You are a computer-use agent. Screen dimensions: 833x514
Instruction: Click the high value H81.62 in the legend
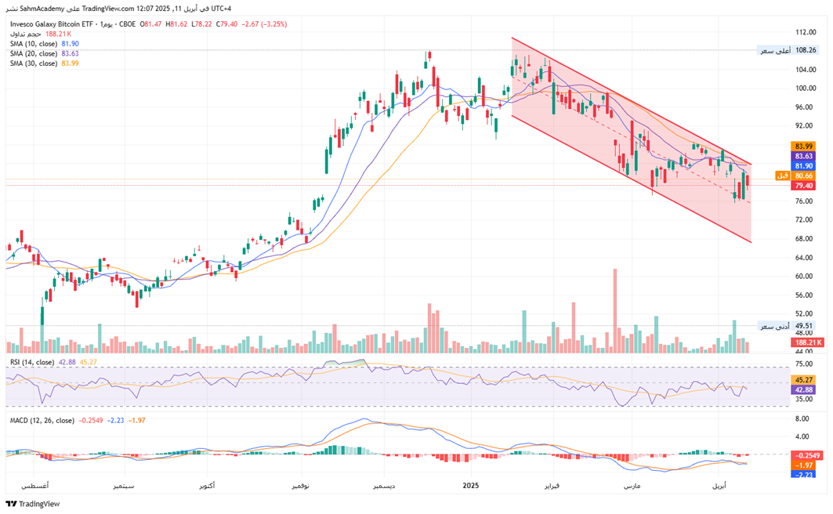pos(176,24)
